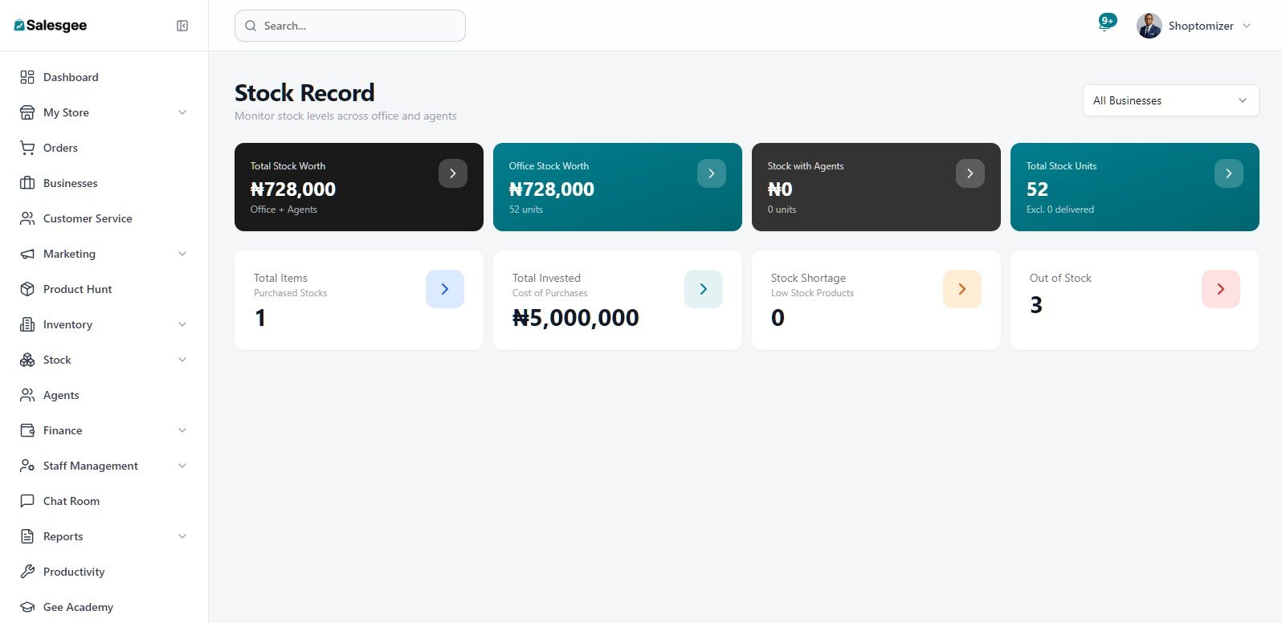1282x623 pixels.
Task: Collapse the sidebar using panel toggle icon
Action: point(182,26)
